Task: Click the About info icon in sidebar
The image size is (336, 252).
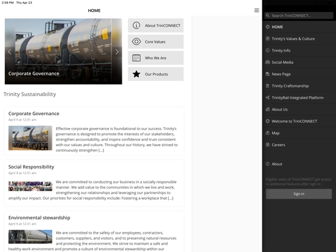Action: tap(267, 164)
